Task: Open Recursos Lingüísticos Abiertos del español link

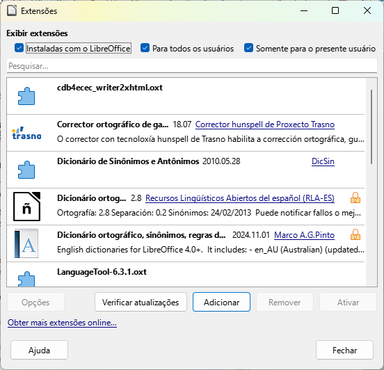Action: tap(240, 198)
